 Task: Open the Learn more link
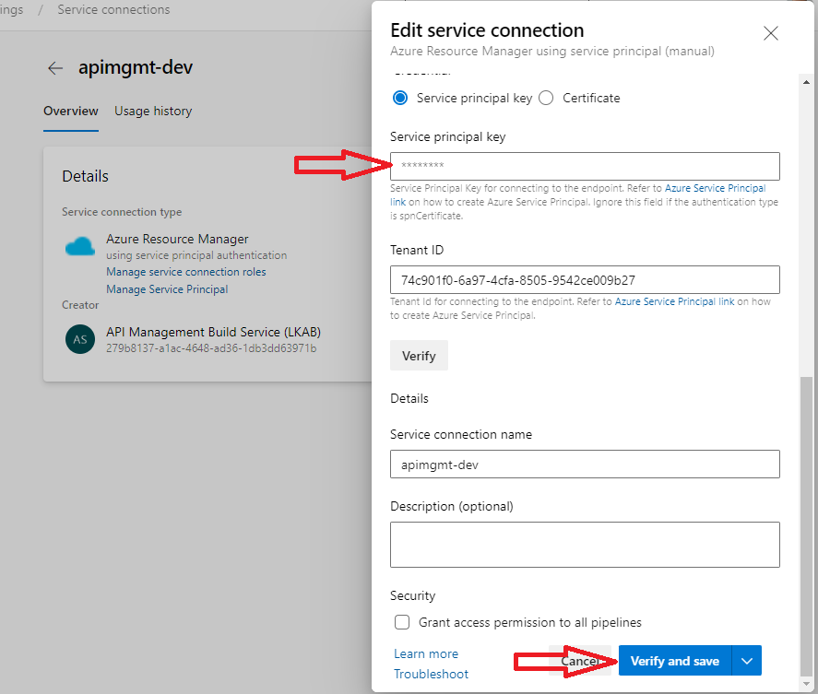(x=425, y=653)
